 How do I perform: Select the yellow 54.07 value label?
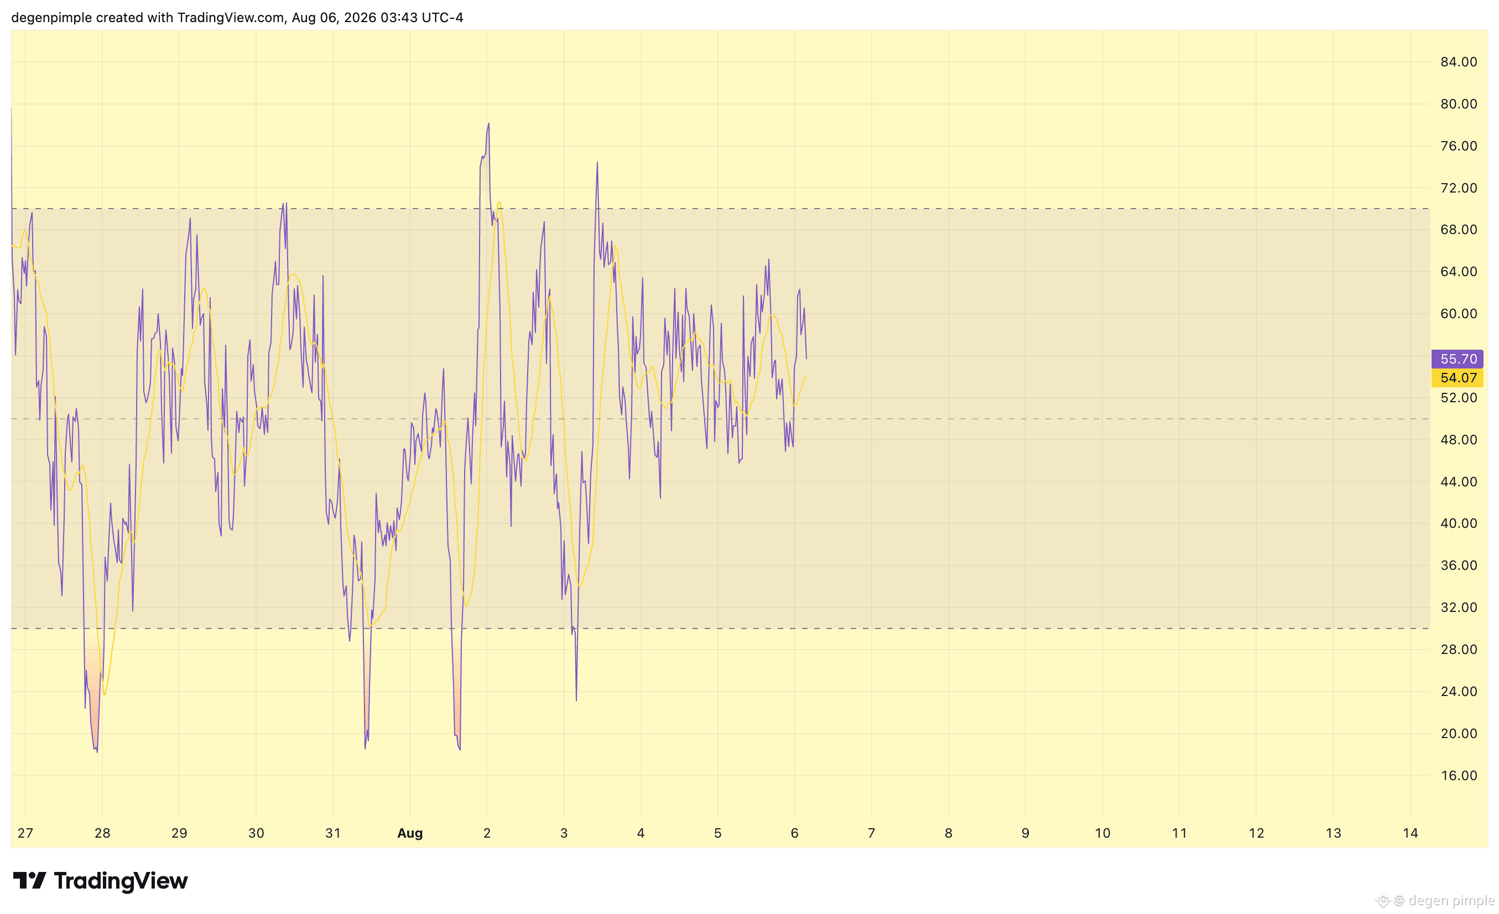coord(1458,378)
